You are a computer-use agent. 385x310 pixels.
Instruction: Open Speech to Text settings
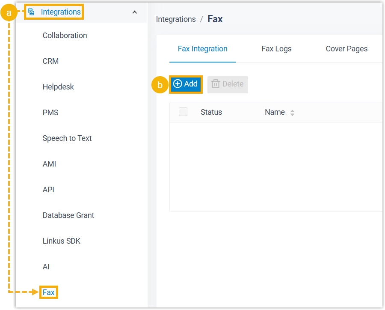[67, 138]
